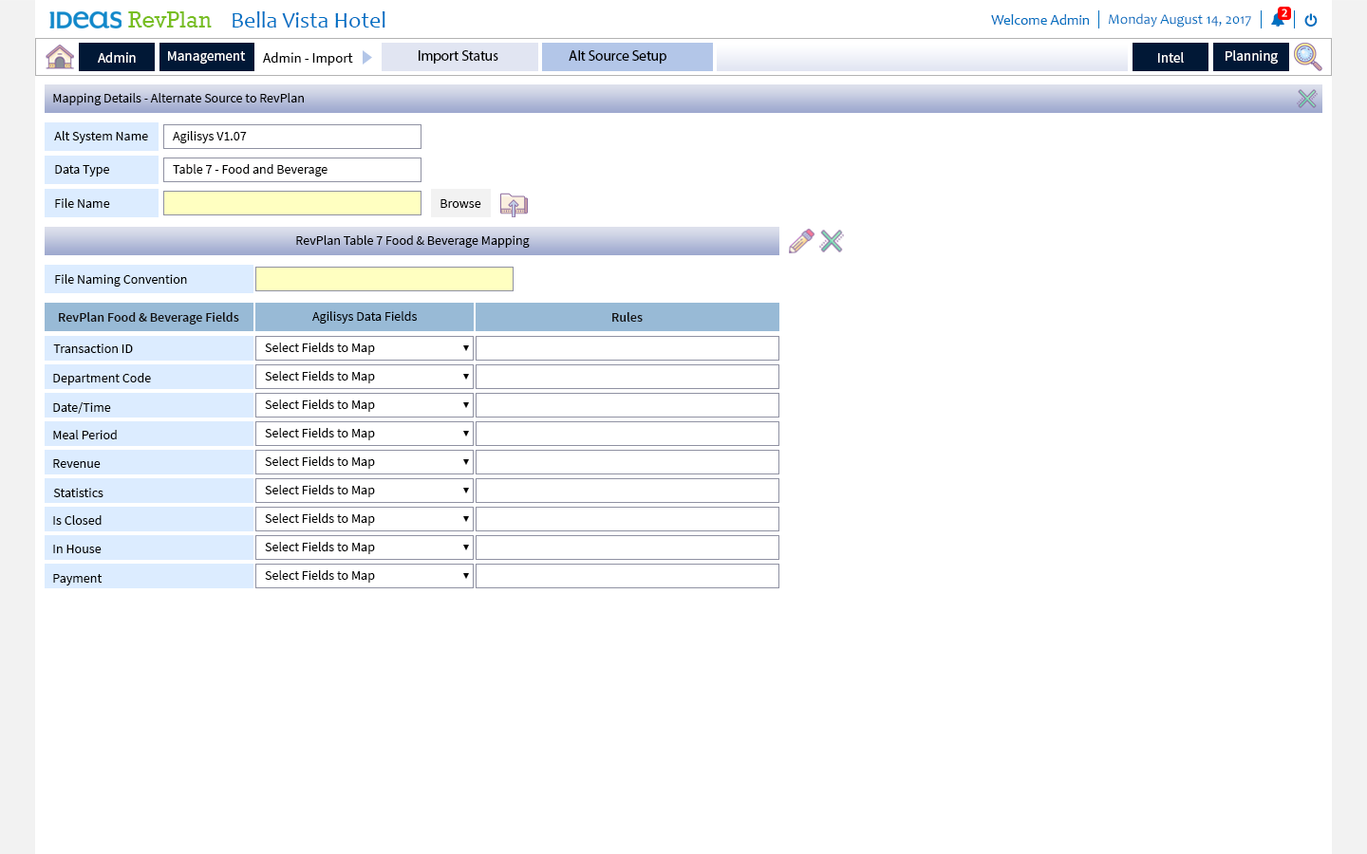Switch to the Import Status tab

point(459,57)
